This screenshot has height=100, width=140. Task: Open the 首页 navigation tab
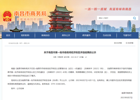(x=8, y=35)
